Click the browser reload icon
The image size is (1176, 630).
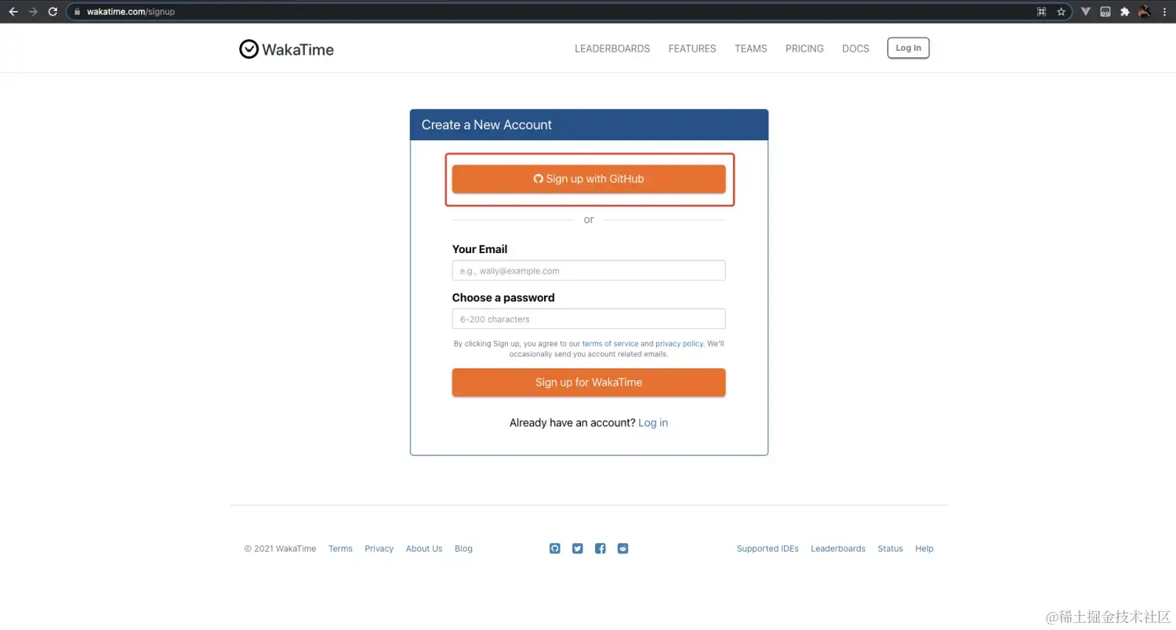tap(53, 11)
